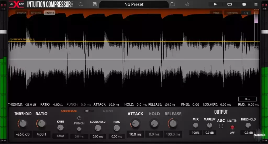Screen dimensions: 268x144
Task: Click the PUNCH knob
Action: coord(79,129)
